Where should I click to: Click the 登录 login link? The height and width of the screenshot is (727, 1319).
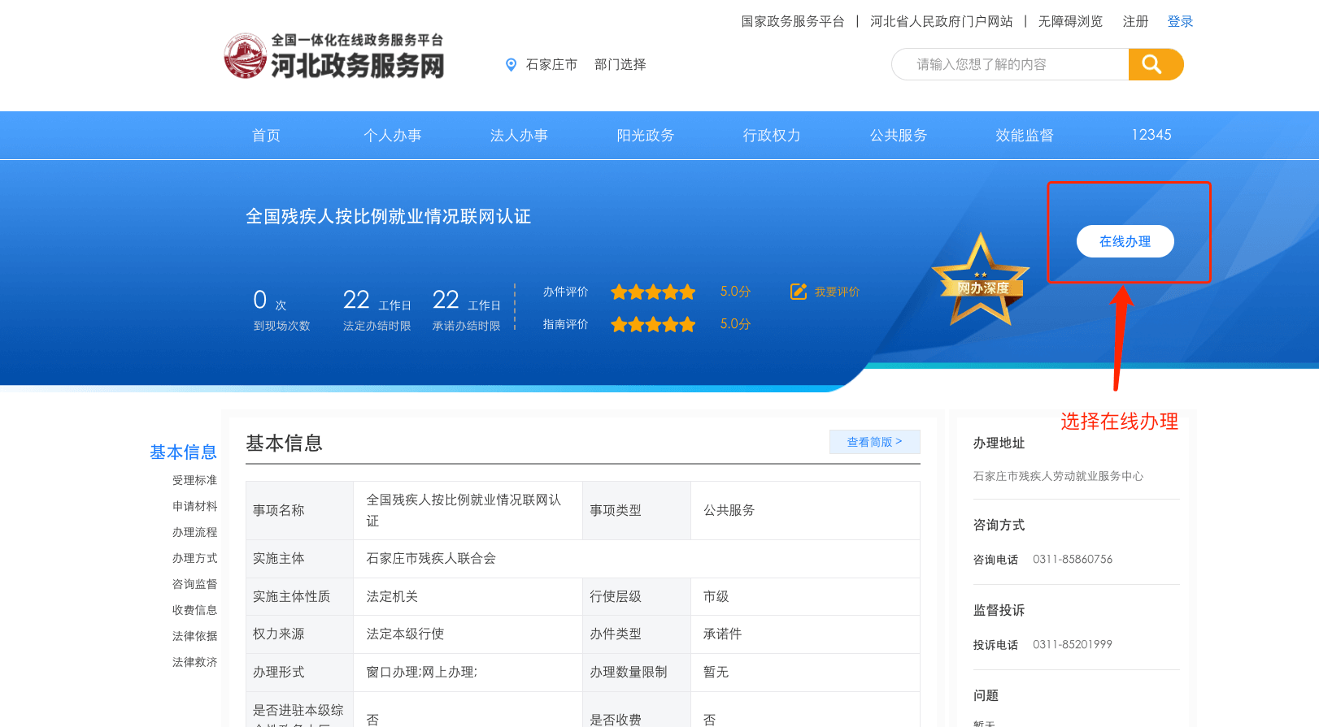tap(1180, 22)
